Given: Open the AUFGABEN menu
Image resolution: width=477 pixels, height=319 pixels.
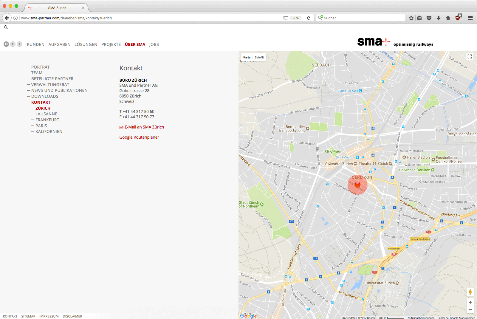Looking at the screenshot, I should pos(59,44).
